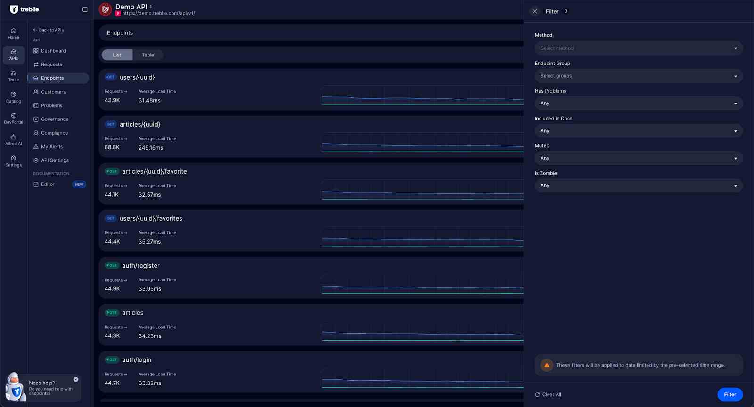Click Requests link under auth/login
Image resolution: width=754 pixels, height=407 pixels.
pos(116,374)
